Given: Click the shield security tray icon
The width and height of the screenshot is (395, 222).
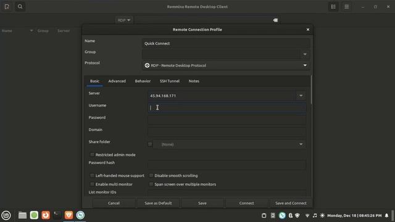Looking at the screenshot, I should pyautogui.click(x=297, y=215).
